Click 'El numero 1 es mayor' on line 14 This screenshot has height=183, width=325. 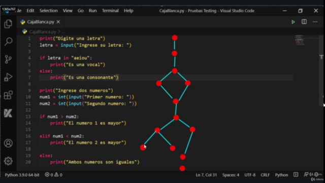point(88,123)
